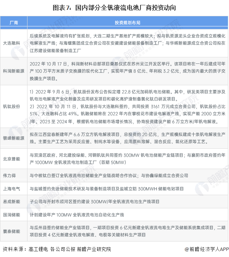Image resolution: width=229 pixels, height=257 pixels.
Task: Click 易成新能's 300MW/年 project description
Action: click(x=94, y=202)
